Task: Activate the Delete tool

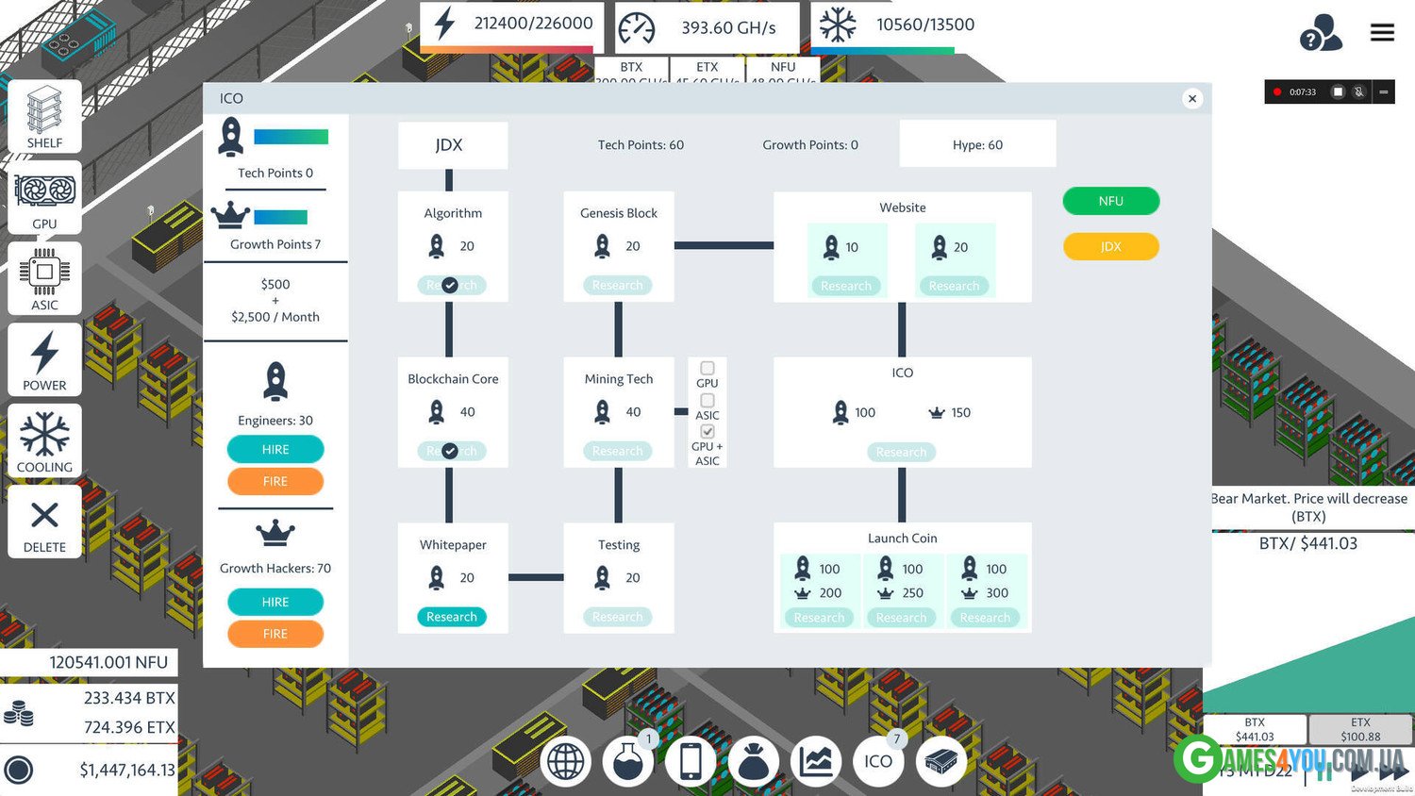Action: pyautogui.click(x=44, y=522)
